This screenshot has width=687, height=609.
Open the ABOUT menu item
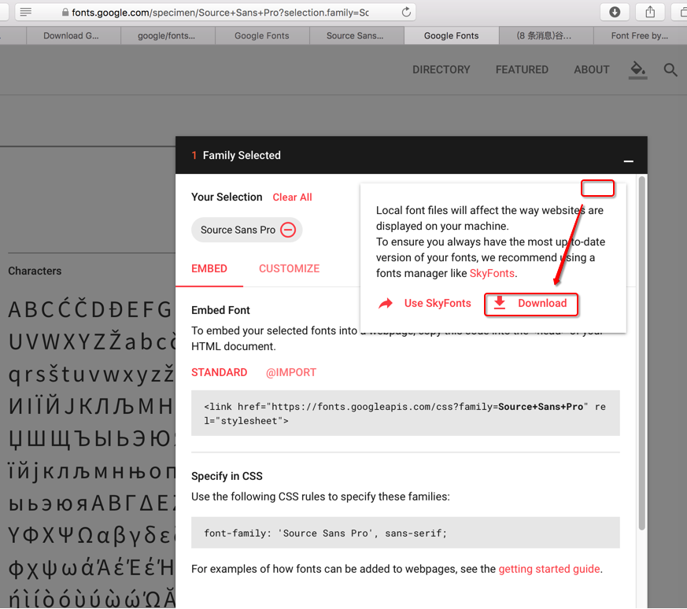[x=592, y=70]
